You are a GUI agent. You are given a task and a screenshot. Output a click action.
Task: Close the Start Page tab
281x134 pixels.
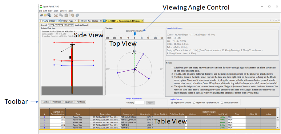(x=75, y=21)
